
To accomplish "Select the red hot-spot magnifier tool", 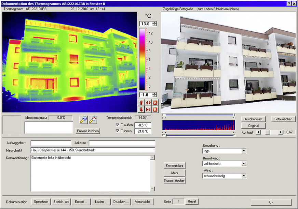I will click(92, 120).
